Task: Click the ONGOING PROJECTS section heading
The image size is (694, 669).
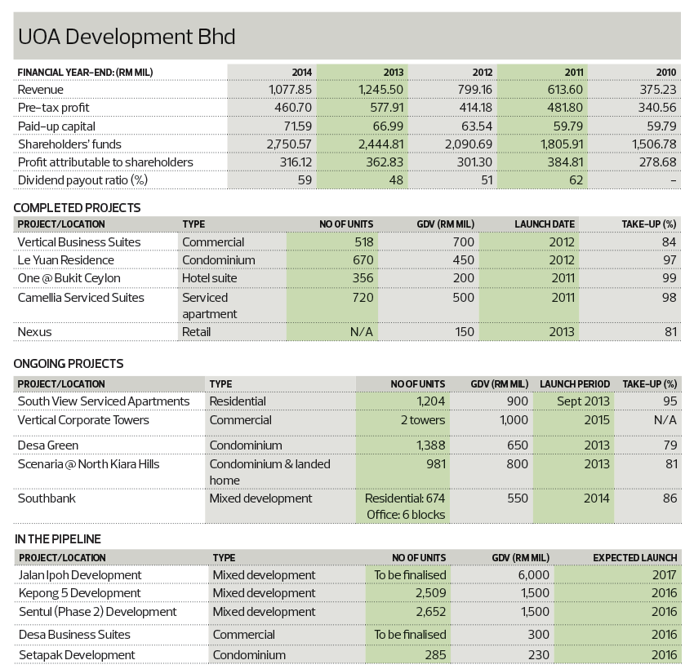Action: [x=69, y=364]
